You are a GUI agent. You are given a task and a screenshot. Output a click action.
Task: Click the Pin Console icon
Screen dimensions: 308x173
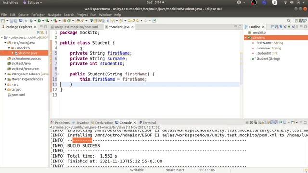(x=281, y=123)
